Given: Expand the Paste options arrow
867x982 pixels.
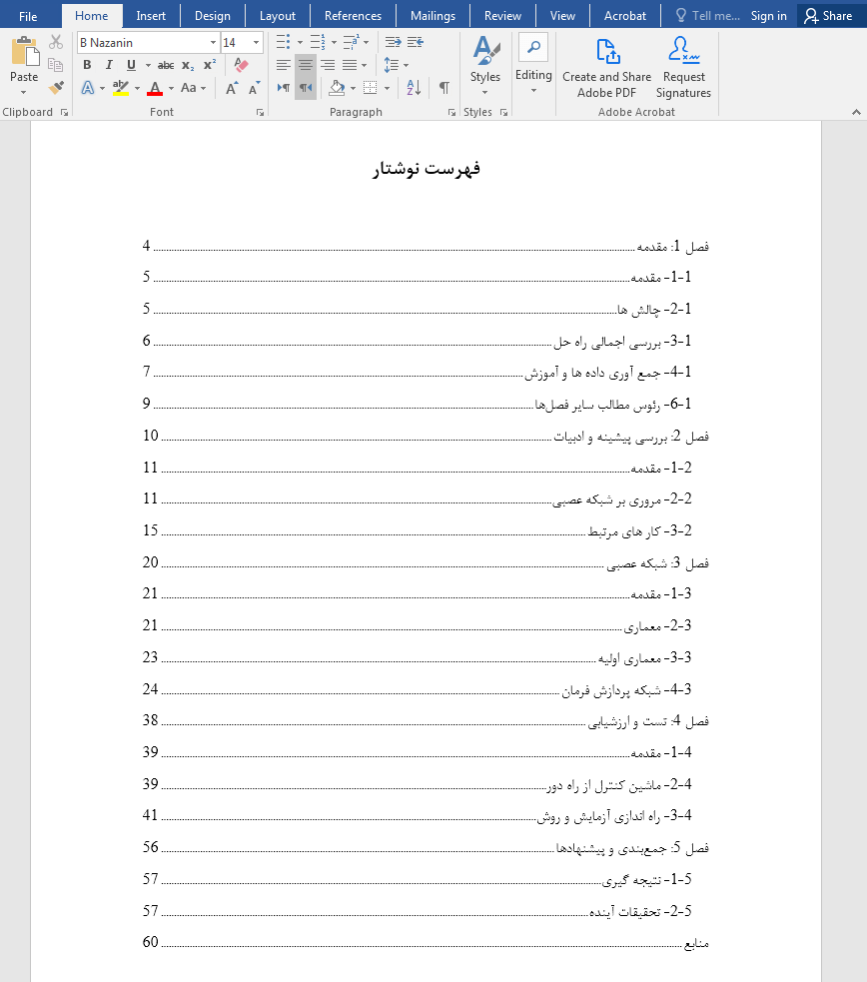Looking at the screenshot, I should pos(24,92).
